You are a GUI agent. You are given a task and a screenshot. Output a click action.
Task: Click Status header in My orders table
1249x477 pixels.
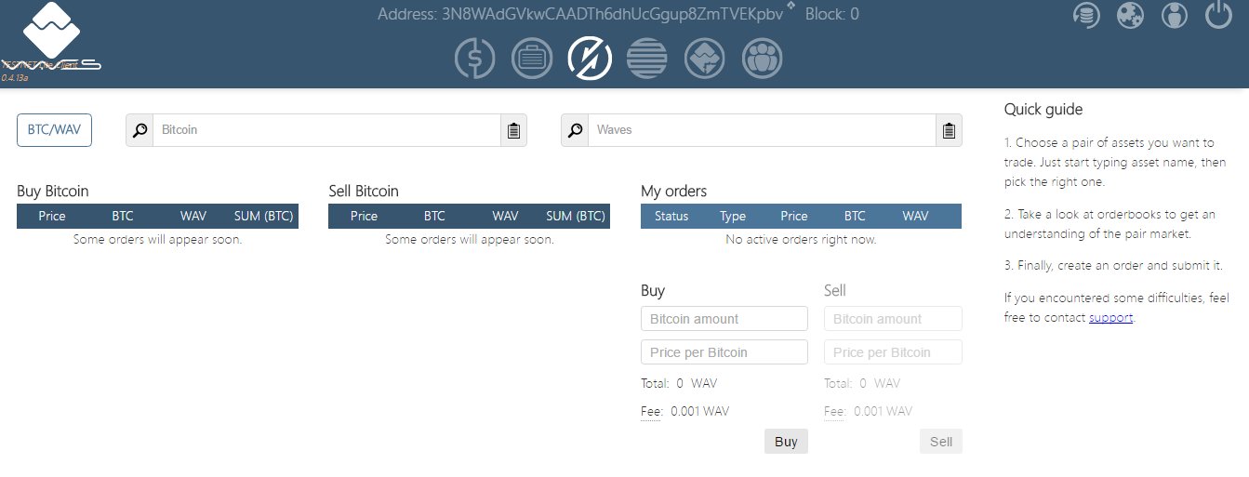[671, 216]
